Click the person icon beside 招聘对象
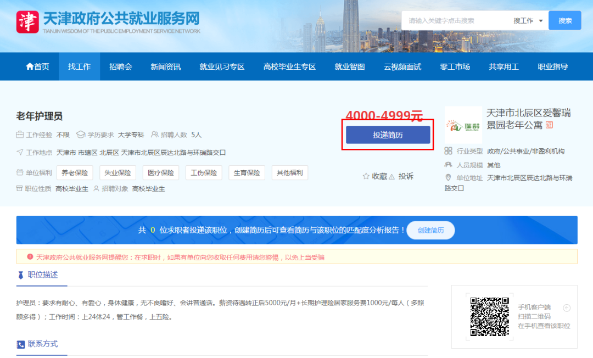Viewport: 593px width, 358px height. coord(96,188)
